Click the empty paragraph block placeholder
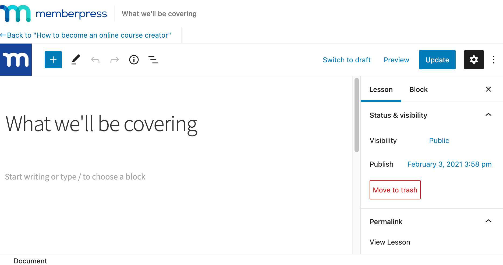The width and height of the screenshot is (503, 265). coord(75,177)
